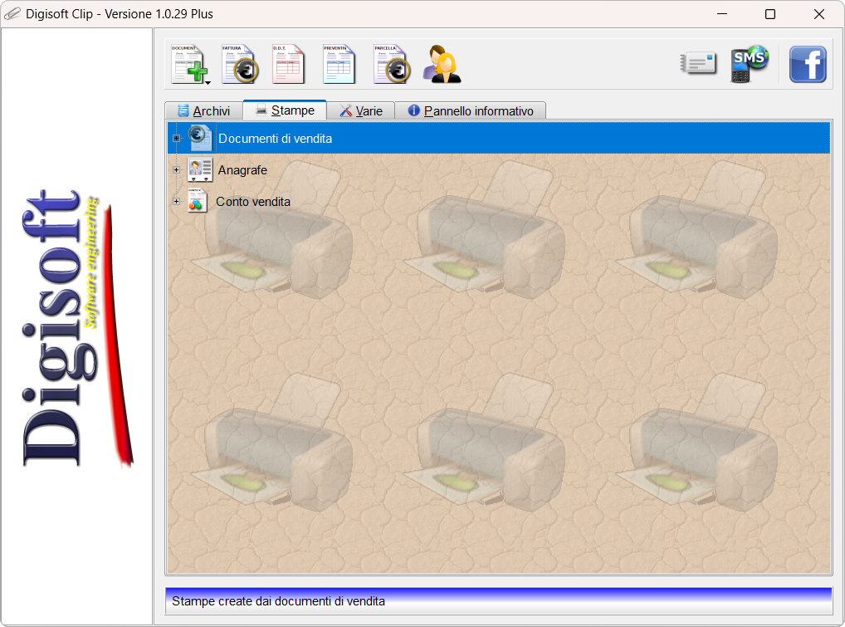The height and width of the screenshot is (627, 845).
Task: Open the SMS phone icon
Action: (x=749, y=64)
